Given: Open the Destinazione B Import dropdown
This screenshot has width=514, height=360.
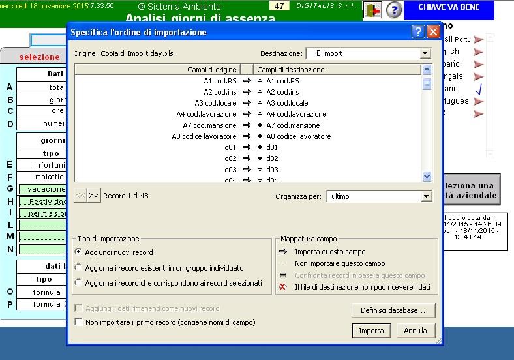Looking at the screenshot, I should pos(425,53).
